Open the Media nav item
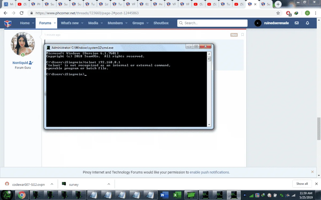This screenshot has height=200, width=321. 93,23
